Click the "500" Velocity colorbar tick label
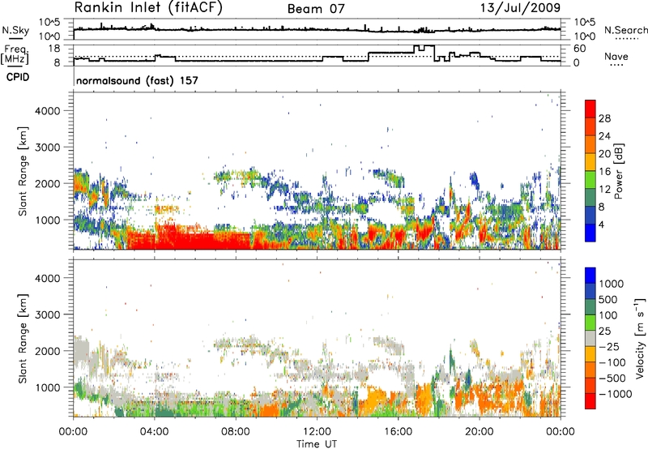Image resolution: width=648 pixels, height=449 pixels. pos(608,299)
